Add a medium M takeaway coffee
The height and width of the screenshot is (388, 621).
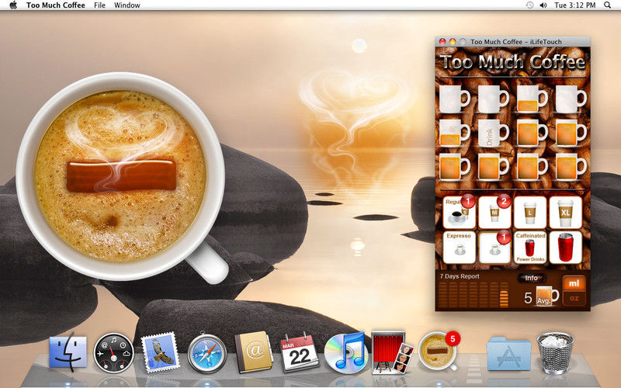[494, 213]
